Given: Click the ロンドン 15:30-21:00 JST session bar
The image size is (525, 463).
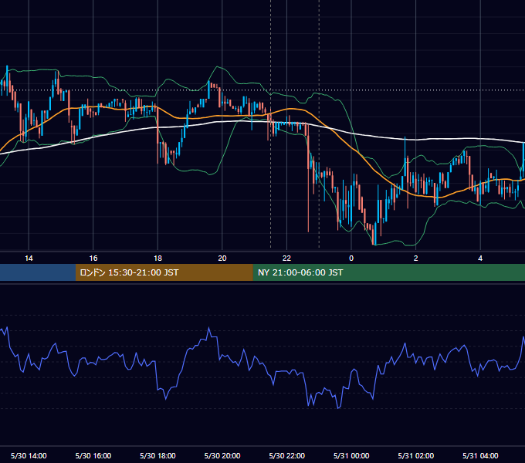Looking at the screenshot, I should 164,272.
